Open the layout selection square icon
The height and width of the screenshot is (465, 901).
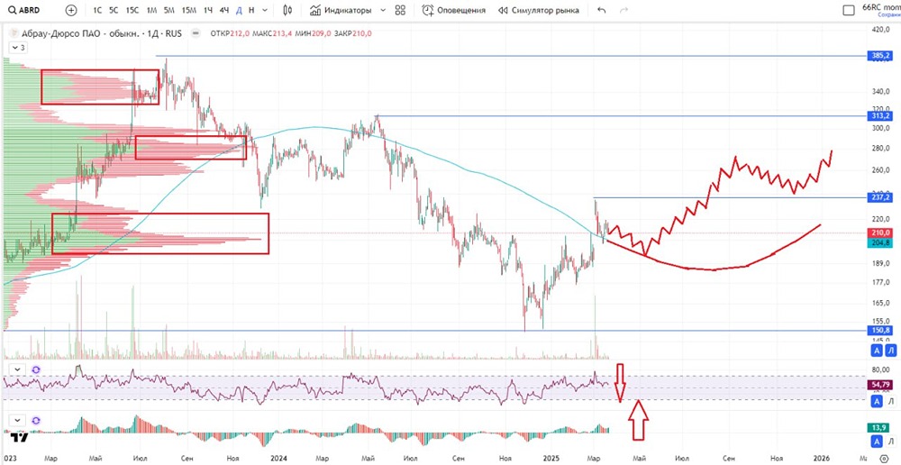tap(849, 10)
